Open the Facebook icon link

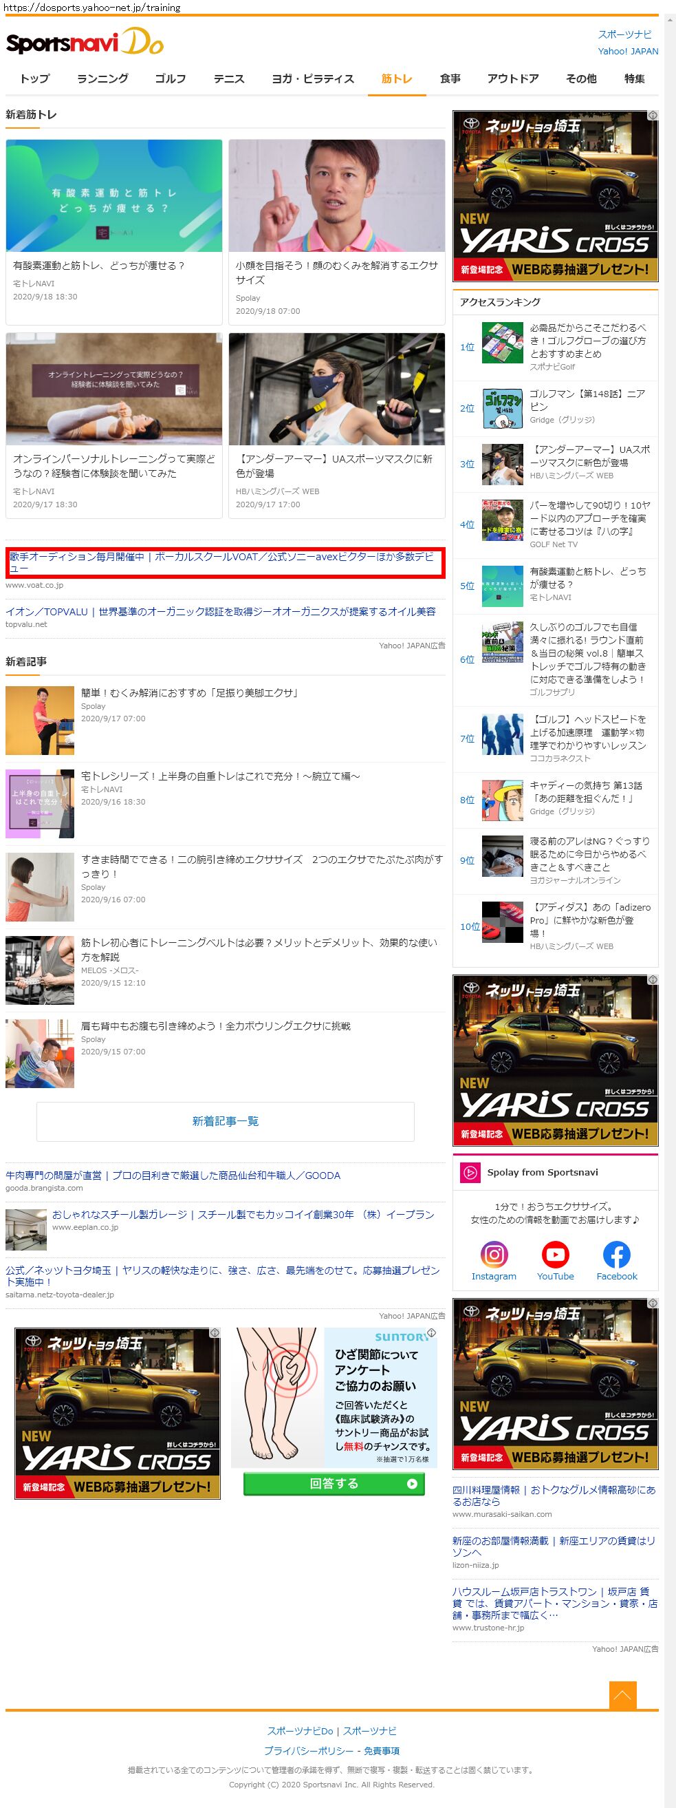click(x=616, y=1255)
